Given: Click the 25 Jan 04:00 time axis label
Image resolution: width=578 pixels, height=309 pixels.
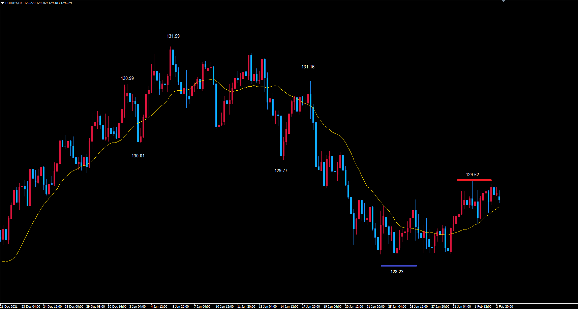Looking at the screenshot, I should pos(397,306).
